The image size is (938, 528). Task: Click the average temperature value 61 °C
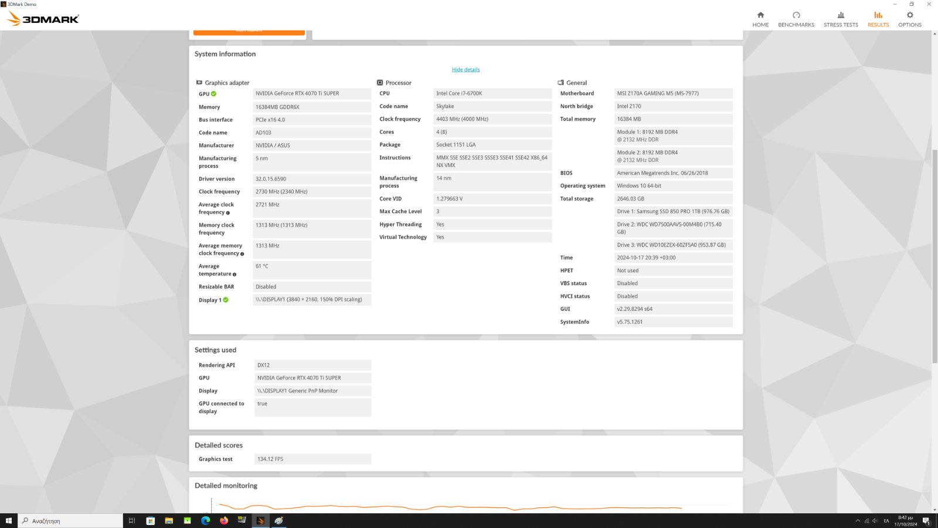click(312, 270)
